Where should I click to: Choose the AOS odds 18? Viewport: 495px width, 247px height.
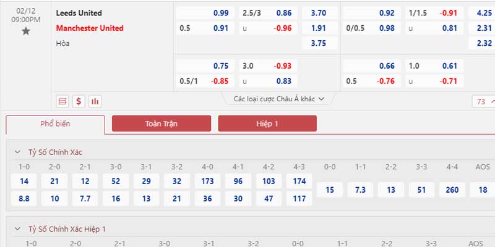pyautogui.click(x=483, y=190)
